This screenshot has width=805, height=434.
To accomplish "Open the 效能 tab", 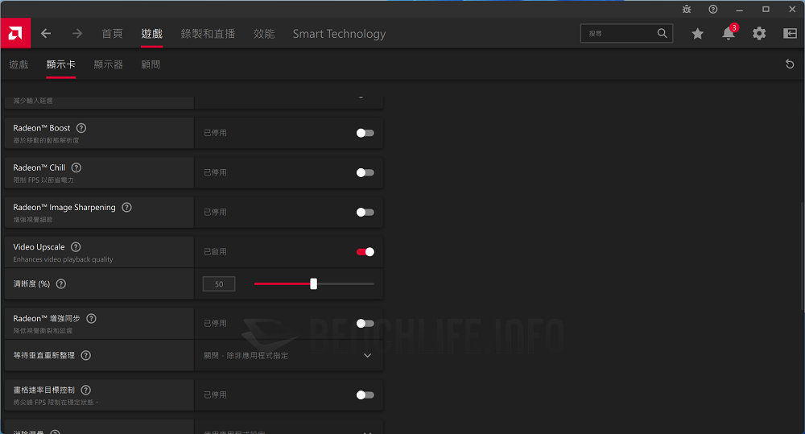I will click(264, 33).
